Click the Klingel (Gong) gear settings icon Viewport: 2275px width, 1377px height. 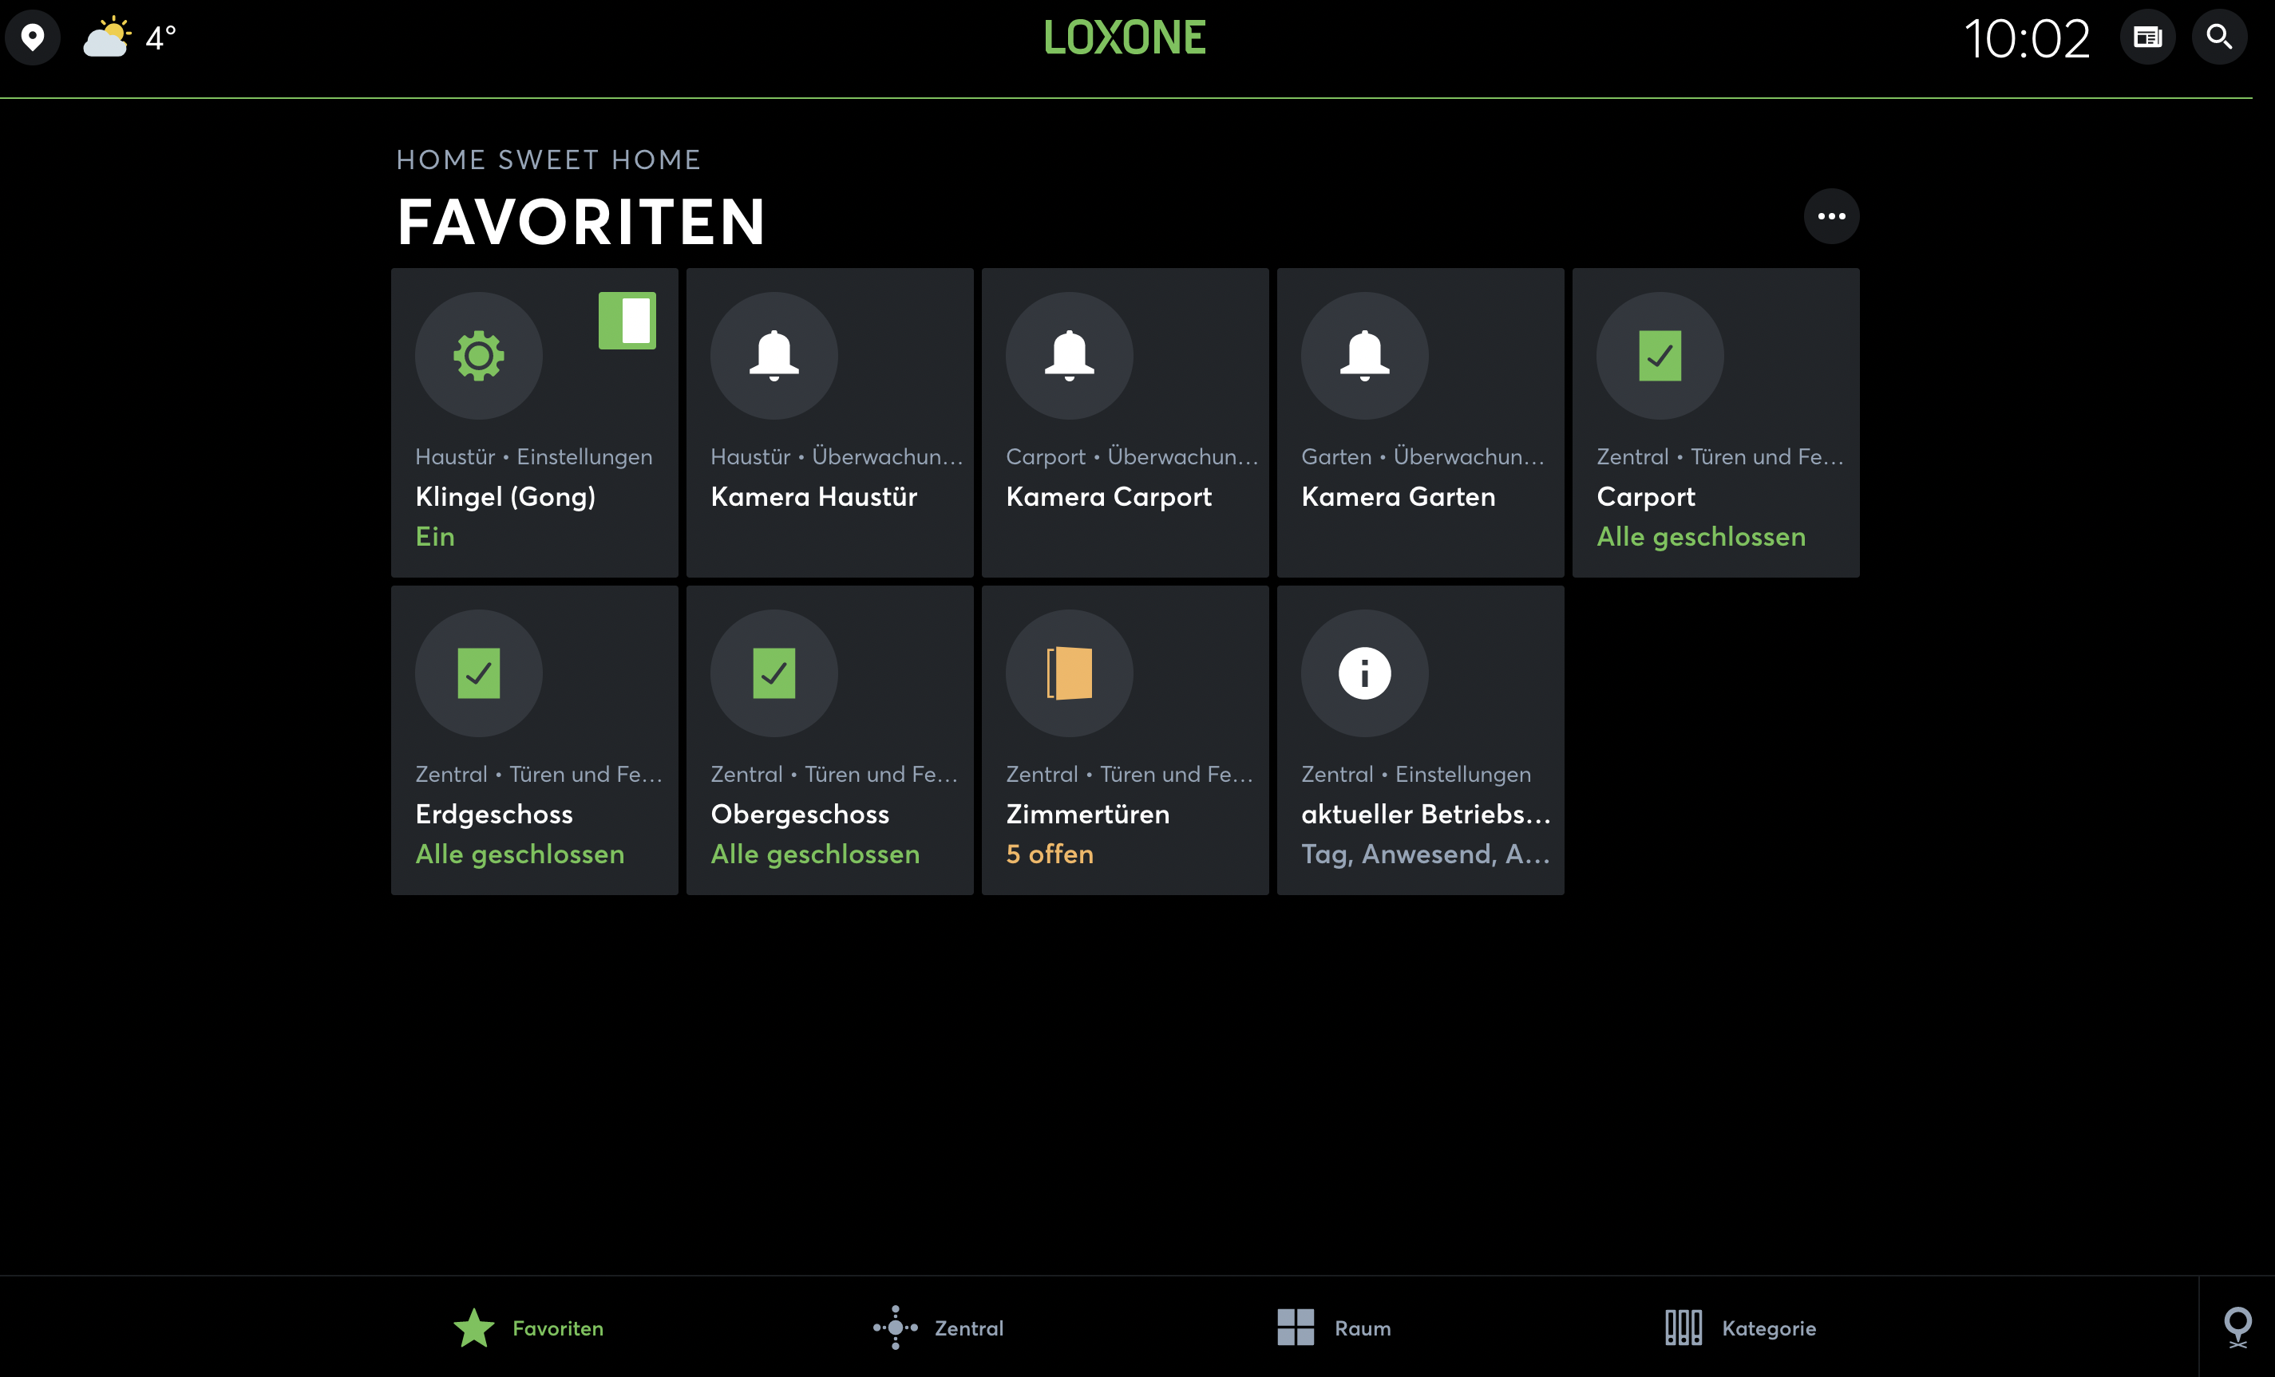[x=478, y=355]
